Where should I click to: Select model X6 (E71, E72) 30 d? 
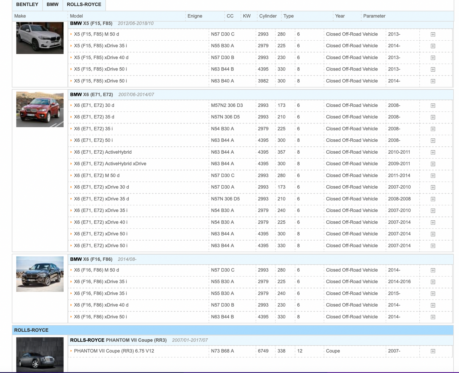pyautogui.click(x=94, y=105)
